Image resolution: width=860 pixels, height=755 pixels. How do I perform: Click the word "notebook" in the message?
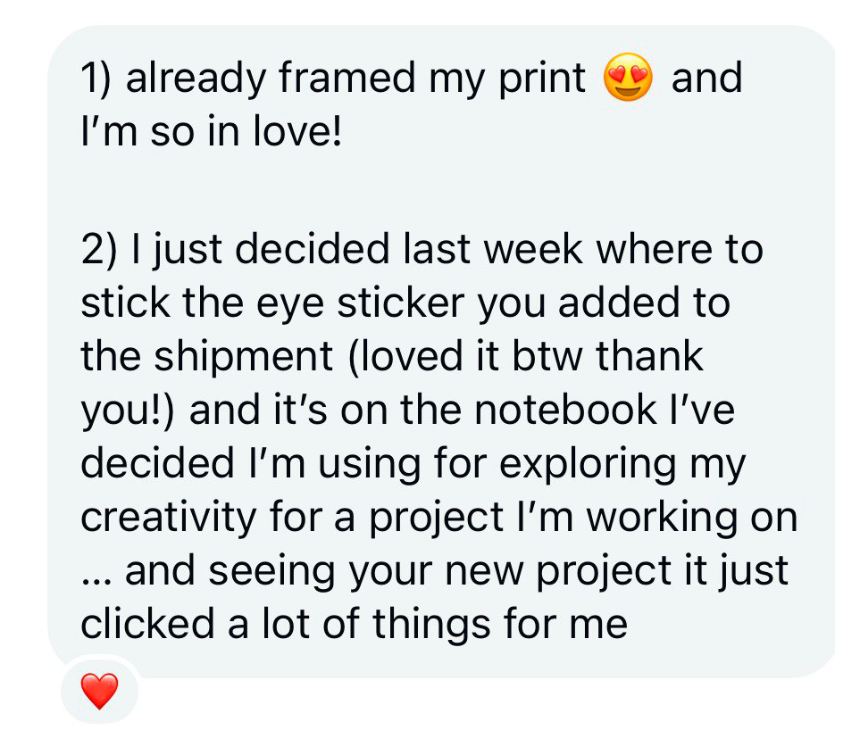tap(565, 411)
